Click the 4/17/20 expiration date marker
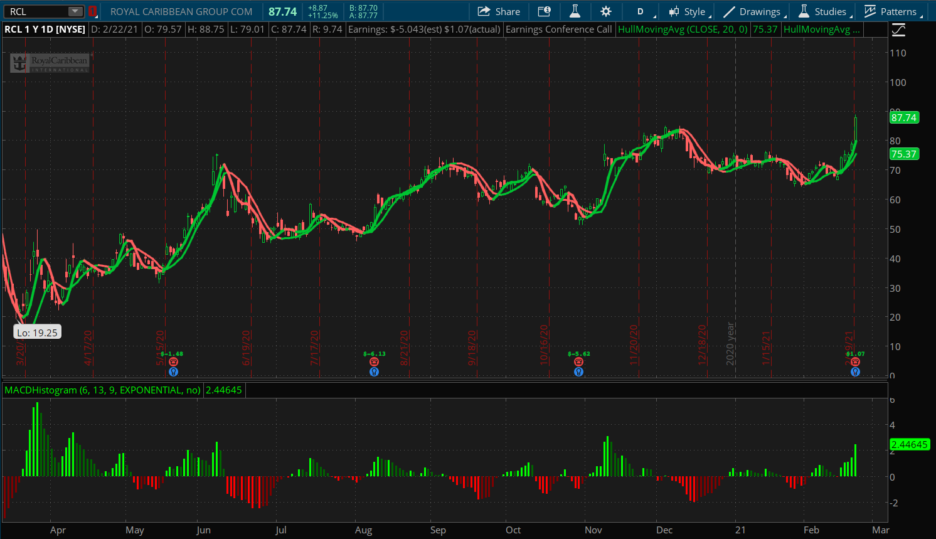Viewport: 936px width, 539px height. (88, 348)
